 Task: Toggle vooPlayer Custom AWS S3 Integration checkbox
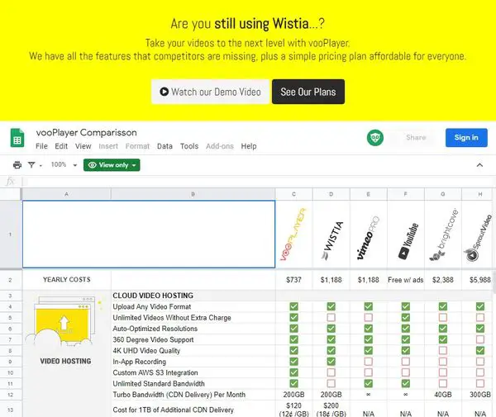[x=293, y=372]
